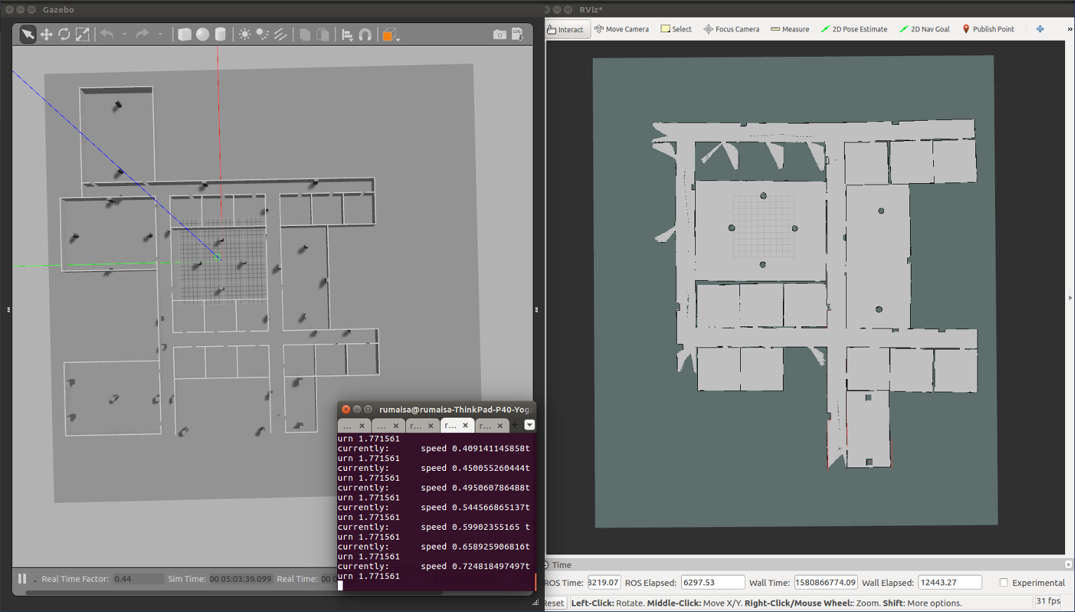The height and width of the screenshot is (612, 1075).
Task: Select the active white terminal tab
Action: (457, 425)
